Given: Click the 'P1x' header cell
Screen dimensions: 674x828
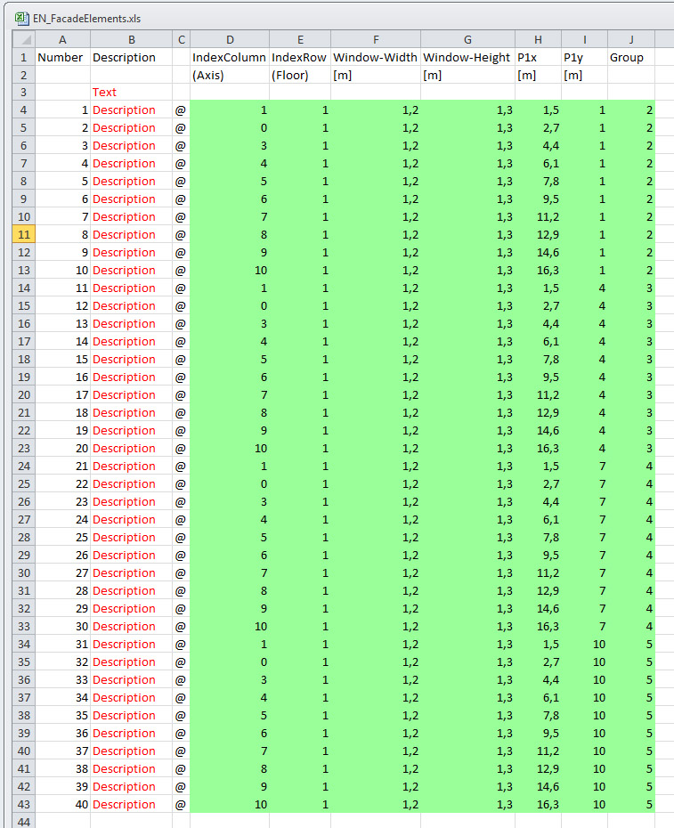Looking at the screenshot, I should (x=538, y=57).
